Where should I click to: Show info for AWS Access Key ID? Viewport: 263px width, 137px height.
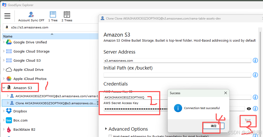255,97
